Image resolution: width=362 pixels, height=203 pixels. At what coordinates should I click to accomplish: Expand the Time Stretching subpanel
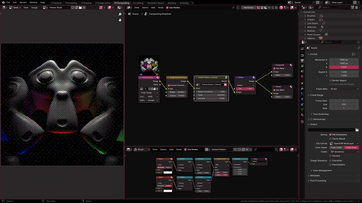tap(311, 114)
